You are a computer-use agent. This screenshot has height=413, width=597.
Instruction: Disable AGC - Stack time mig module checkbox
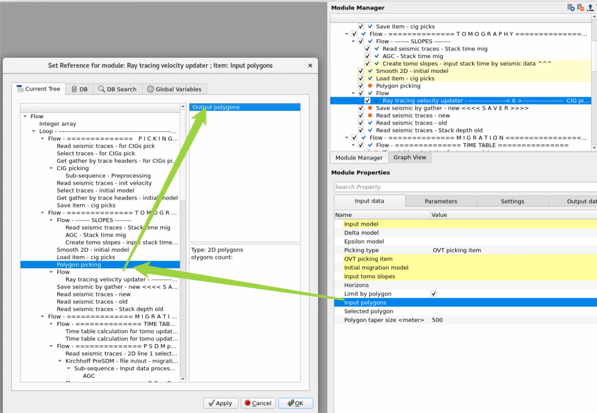pyautogui.click(x=367, y=56)
